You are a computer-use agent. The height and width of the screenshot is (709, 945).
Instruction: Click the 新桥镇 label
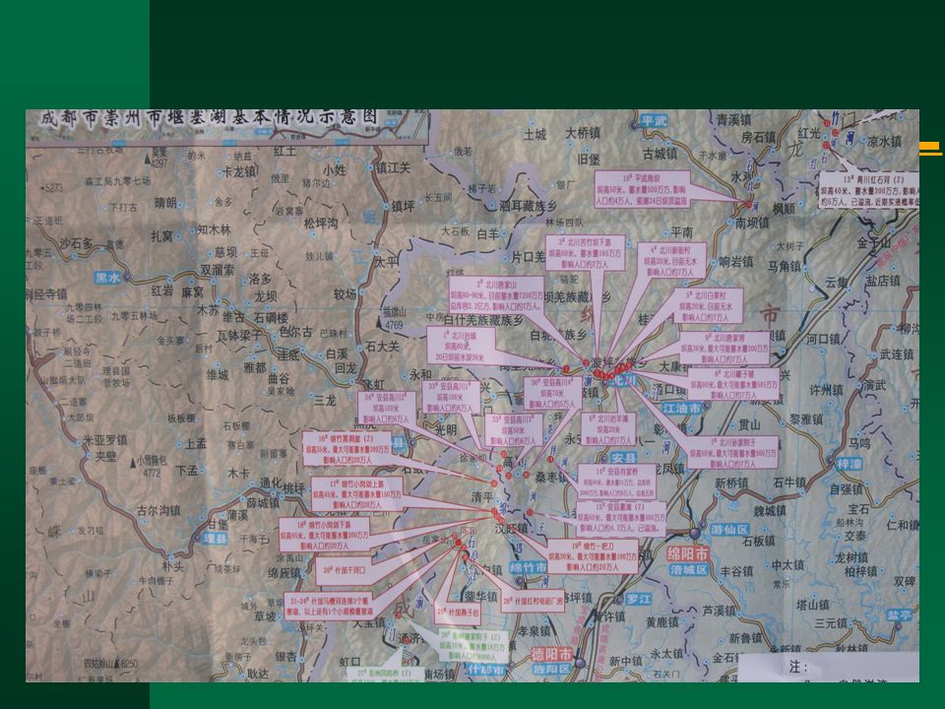pos(731,483)
